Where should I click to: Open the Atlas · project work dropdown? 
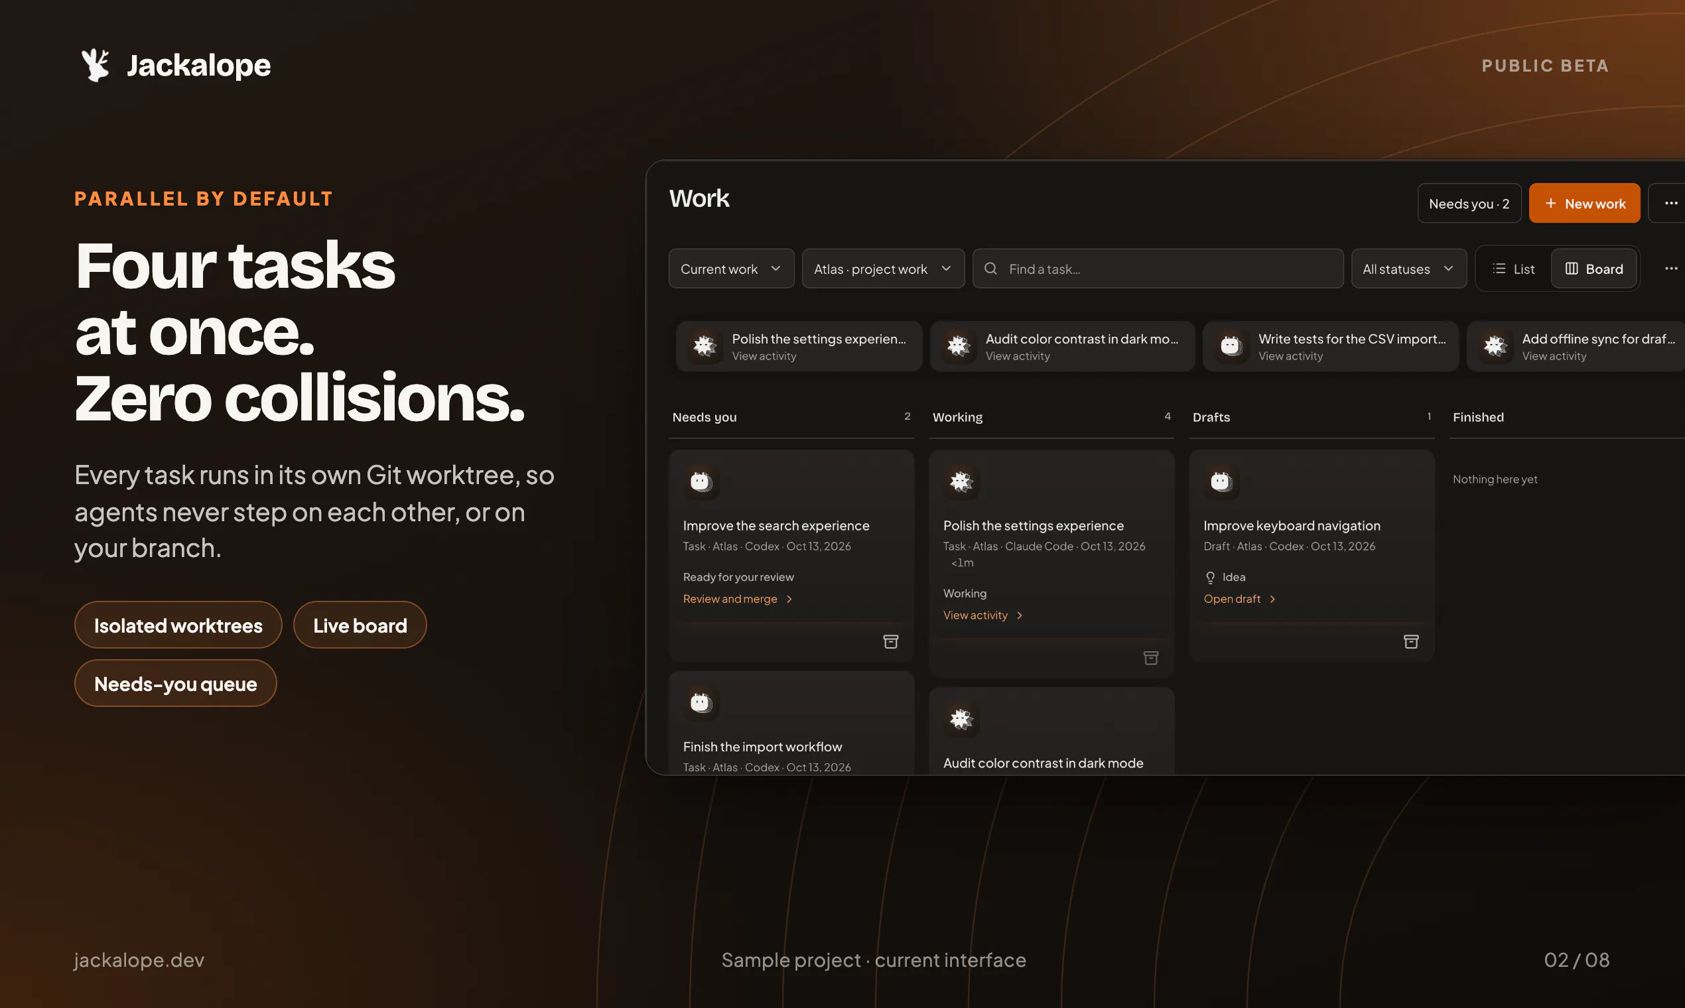point(882,269)
